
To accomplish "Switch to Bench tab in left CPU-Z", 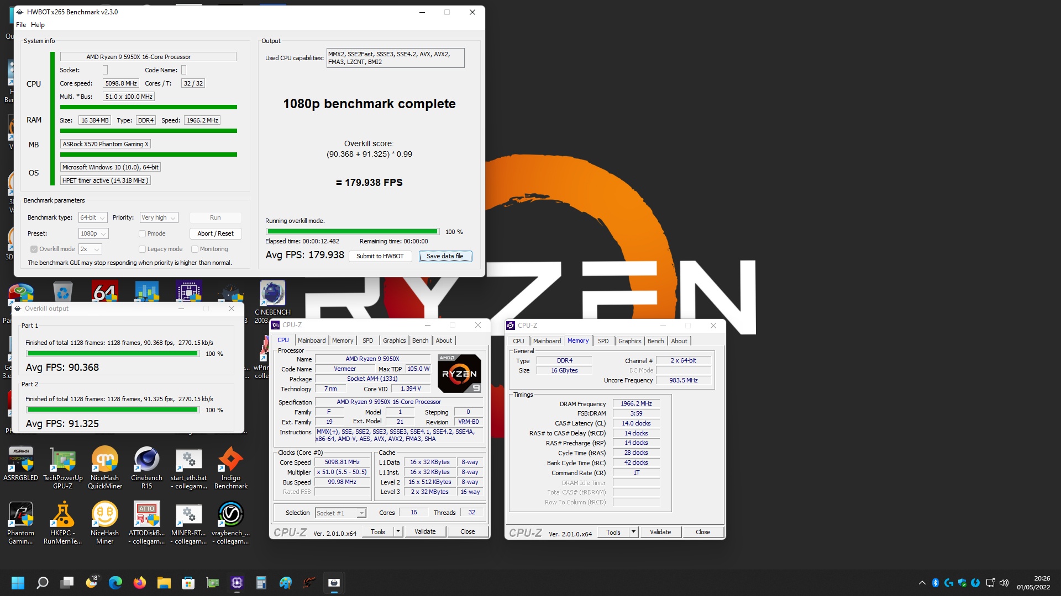I will point(420,340).
